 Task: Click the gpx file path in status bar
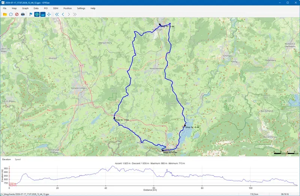point(25,194)
